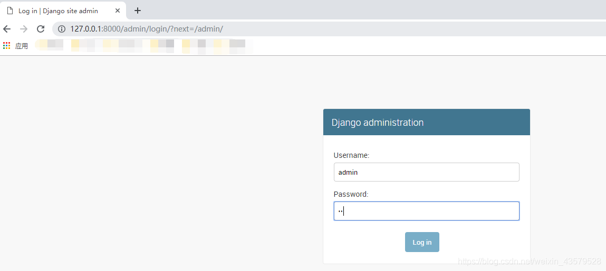
Task: Submit the form with the Log in button
Action: [422, 242]
